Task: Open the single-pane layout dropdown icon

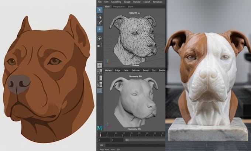Action: [100, 78]
